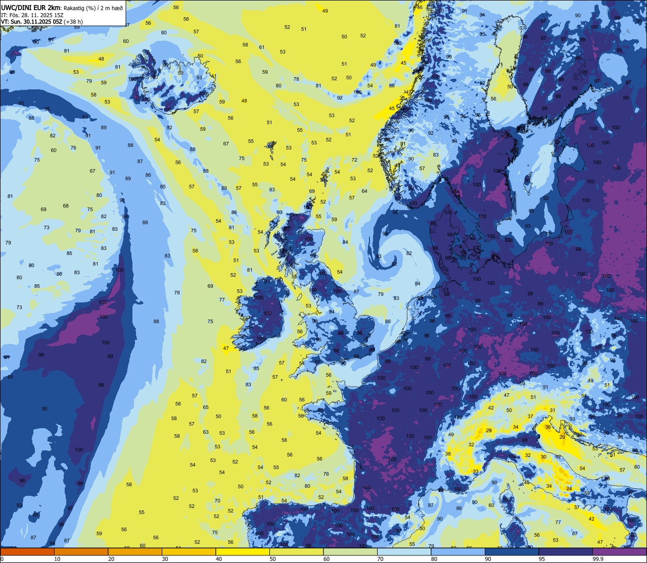
Task: Click the 30–40 amber legend segment
Action: tap(189, 551)
